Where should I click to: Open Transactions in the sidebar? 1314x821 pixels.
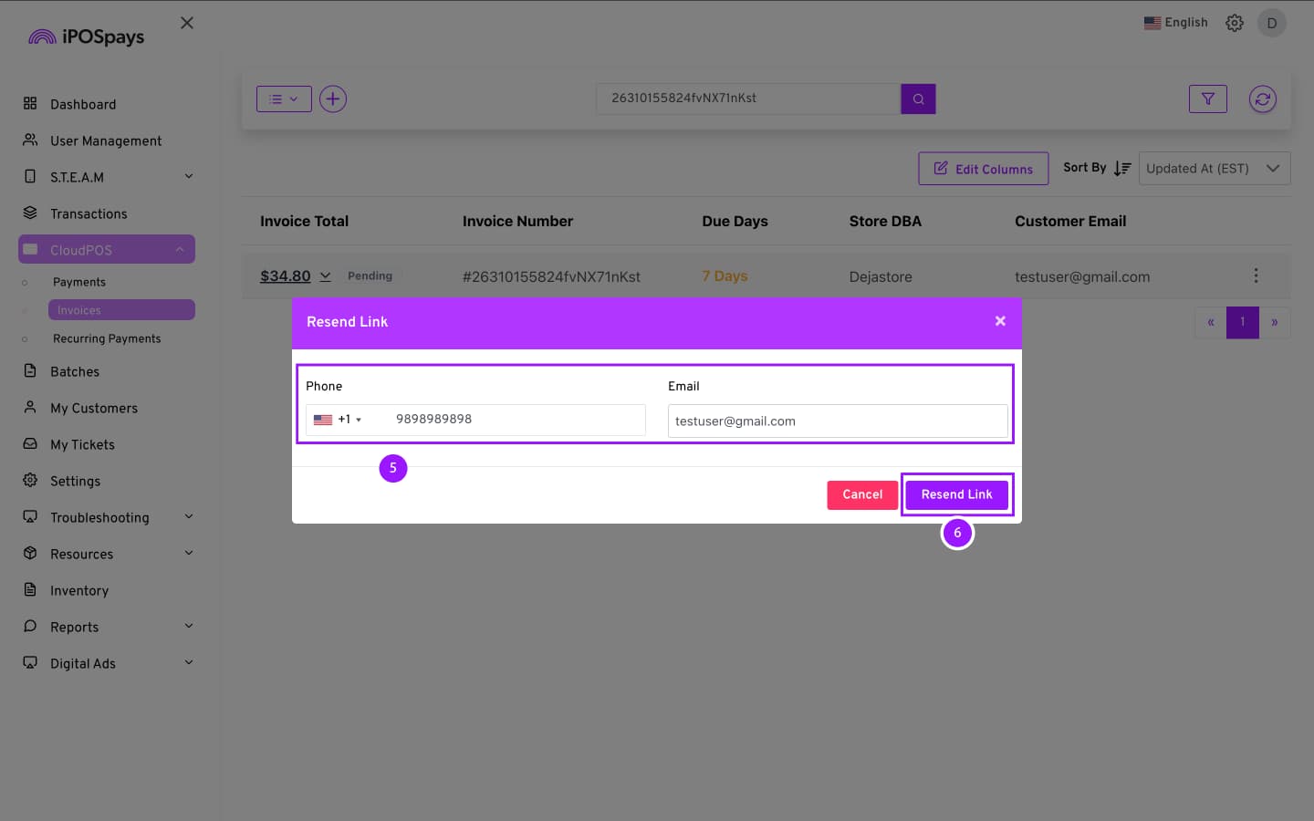point(89,213)
